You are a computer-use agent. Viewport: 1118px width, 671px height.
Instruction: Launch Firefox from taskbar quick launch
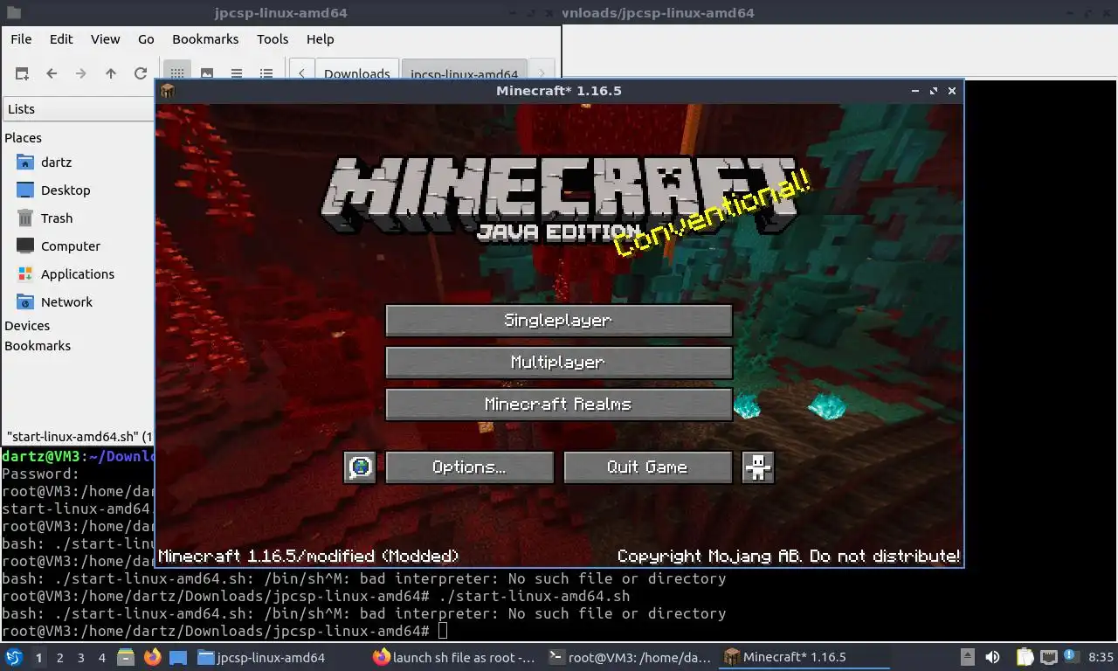point(152,657)
